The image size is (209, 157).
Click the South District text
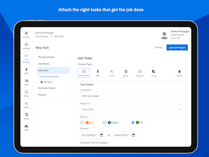178,35
